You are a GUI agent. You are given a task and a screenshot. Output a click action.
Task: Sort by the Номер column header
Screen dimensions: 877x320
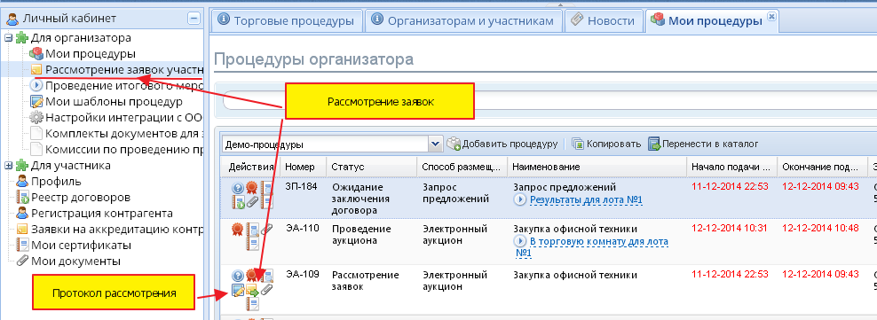pyautogui.click(x=304, y=167)
